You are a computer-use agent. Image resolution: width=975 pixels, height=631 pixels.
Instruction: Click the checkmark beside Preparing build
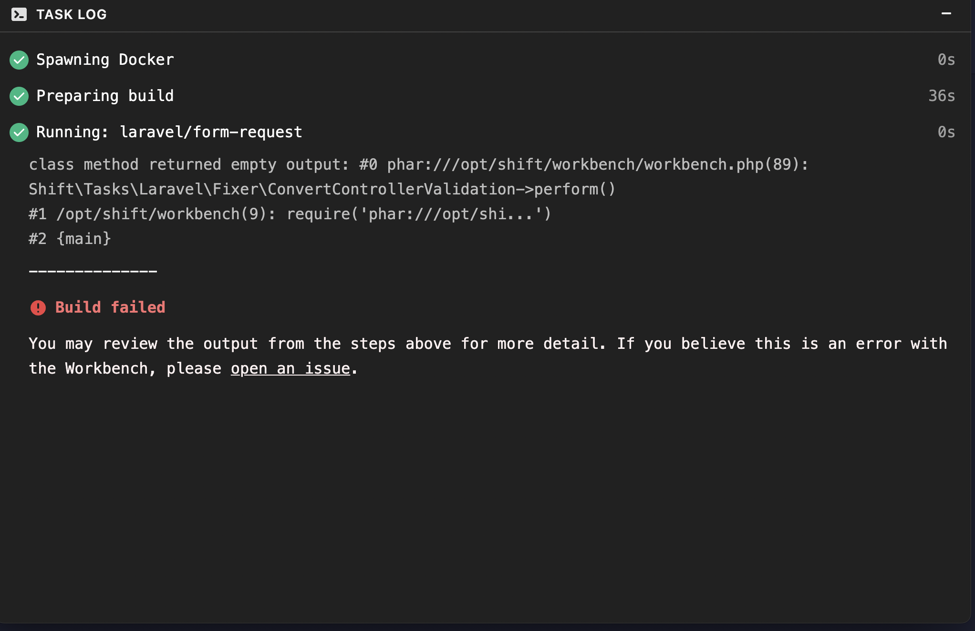(x=19, y=96)
